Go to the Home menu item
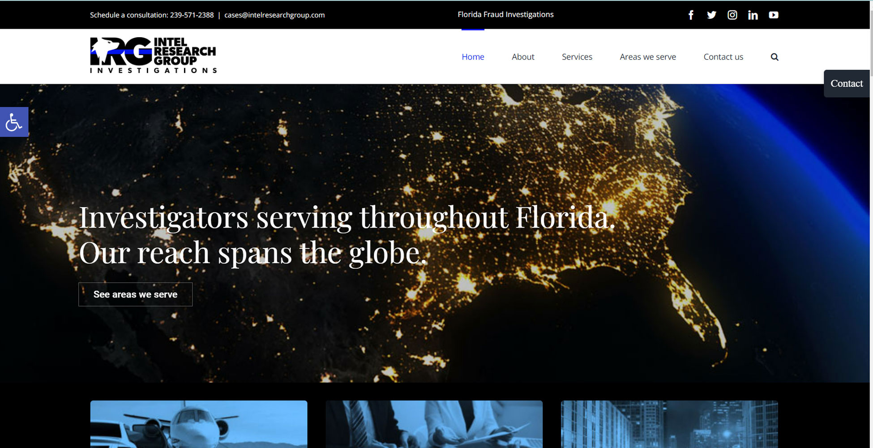The height and width of the screenshot is (448, 873). coord(473,57)
